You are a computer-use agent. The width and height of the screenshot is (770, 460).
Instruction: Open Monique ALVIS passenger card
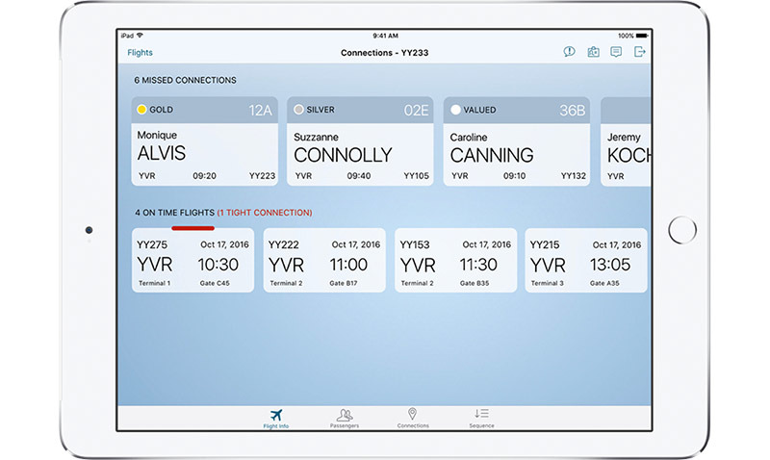[205, 141]
